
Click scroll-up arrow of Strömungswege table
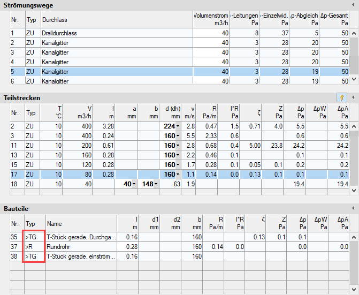[354, 33]
